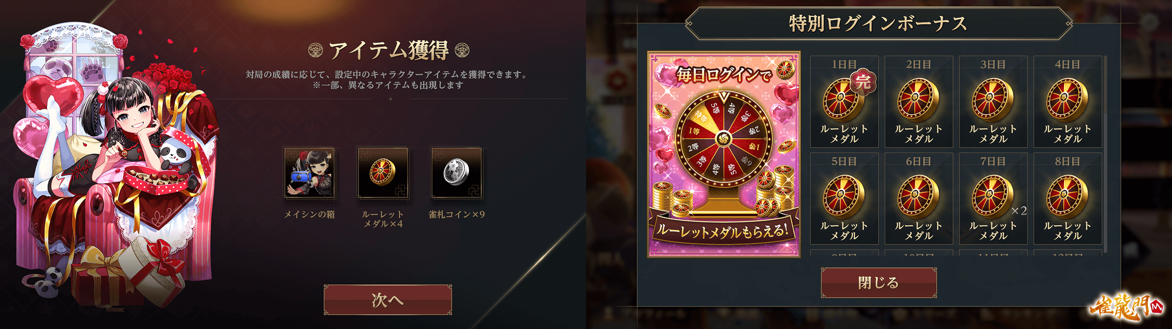Click the 7日目 medal with ×2 bonus

point(993,197)
